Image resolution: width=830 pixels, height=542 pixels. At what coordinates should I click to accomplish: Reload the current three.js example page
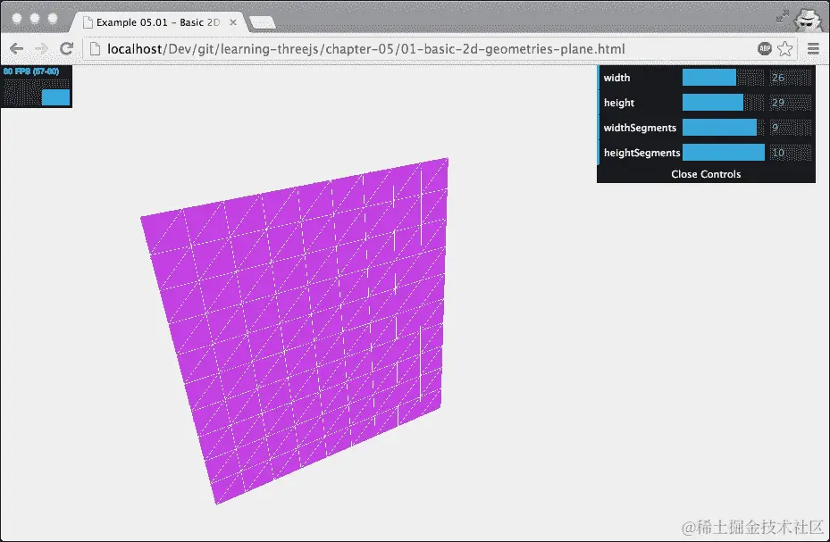point(66,48)
